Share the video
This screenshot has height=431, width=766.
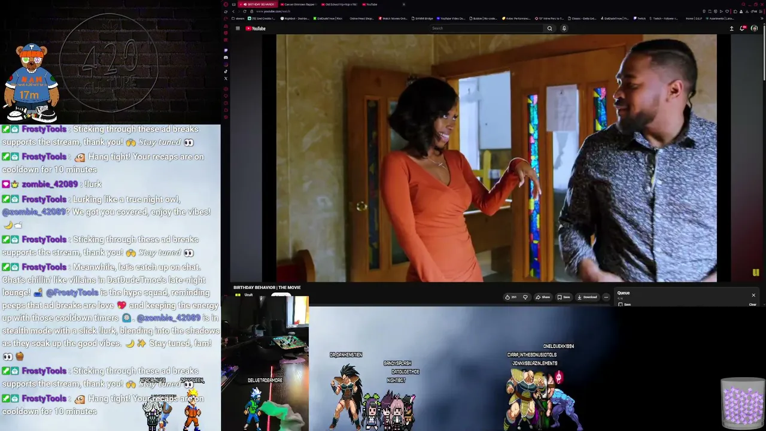point(543,297)
